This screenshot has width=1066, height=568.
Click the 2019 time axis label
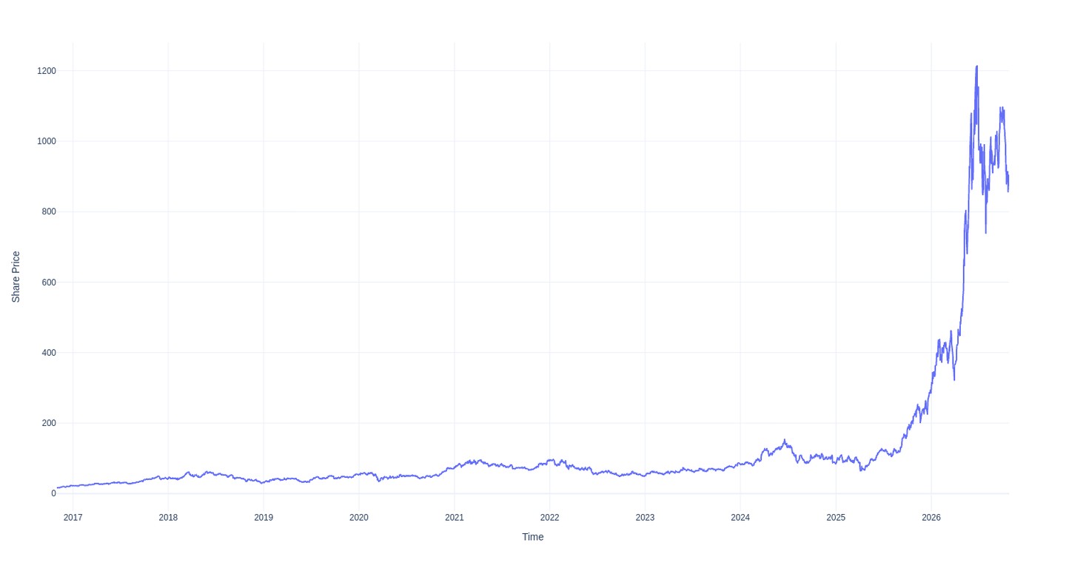point(264,518)
